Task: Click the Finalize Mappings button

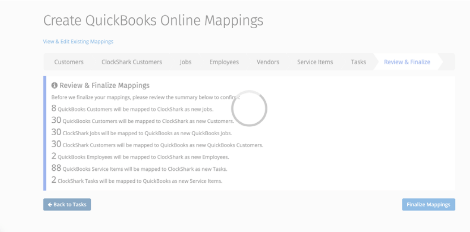Action: pyautogui.click(x=428, y=204)
